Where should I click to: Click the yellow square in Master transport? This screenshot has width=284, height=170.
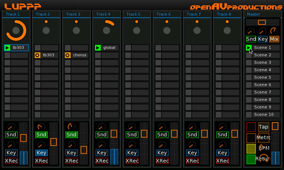[251, 149]
